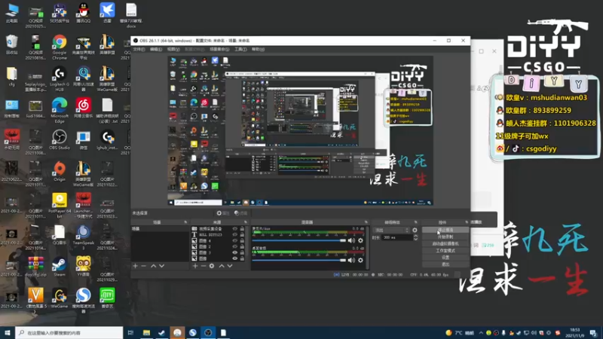Pop out the 转场特效 dock panel
The height and width of the screenshot is (339, 603).
point(416,222)
